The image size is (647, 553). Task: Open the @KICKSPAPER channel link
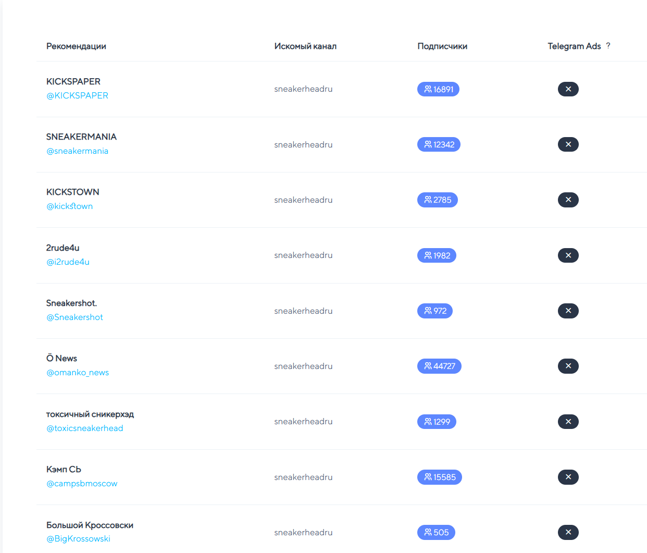77,95
